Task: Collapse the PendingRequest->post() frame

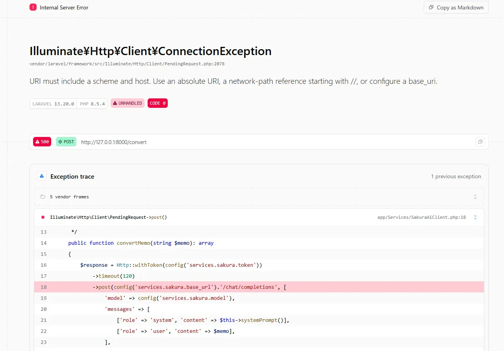Action: [x=475, y=217]
